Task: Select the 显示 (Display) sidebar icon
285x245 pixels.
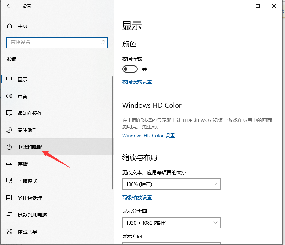Action: pyautogui.click(x=9, y=79)
